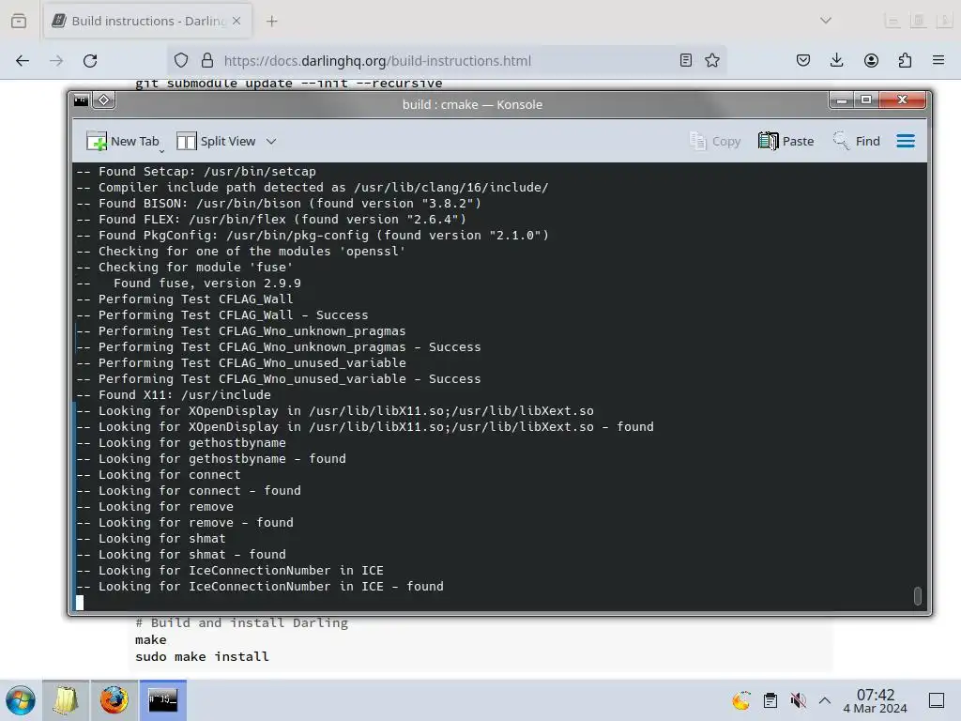The width and height of the screenshot is (961, 721).
Task: Open a New Tab in Konsole
Action: point(123,141)
